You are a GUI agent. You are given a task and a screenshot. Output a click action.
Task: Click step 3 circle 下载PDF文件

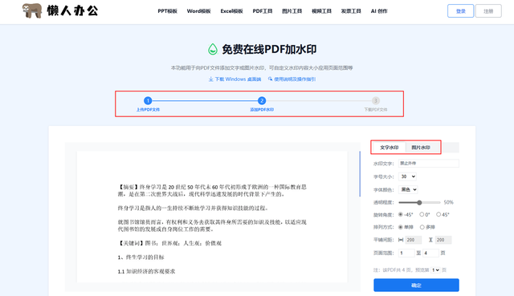(376, 100)
